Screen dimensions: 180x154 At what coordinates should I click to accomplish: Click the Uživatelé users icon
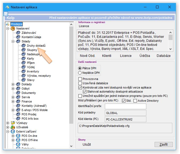click(13, 127)
